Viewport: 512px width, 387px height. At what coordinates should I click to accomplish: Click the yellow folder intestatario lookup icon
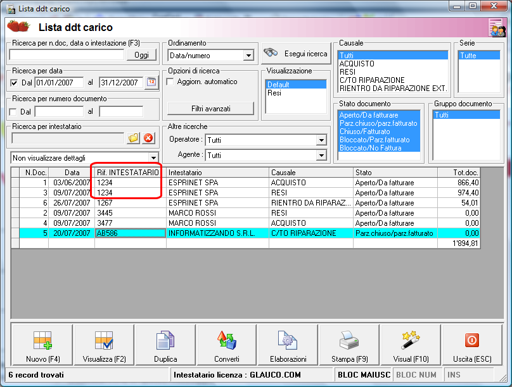pos(133,138)
